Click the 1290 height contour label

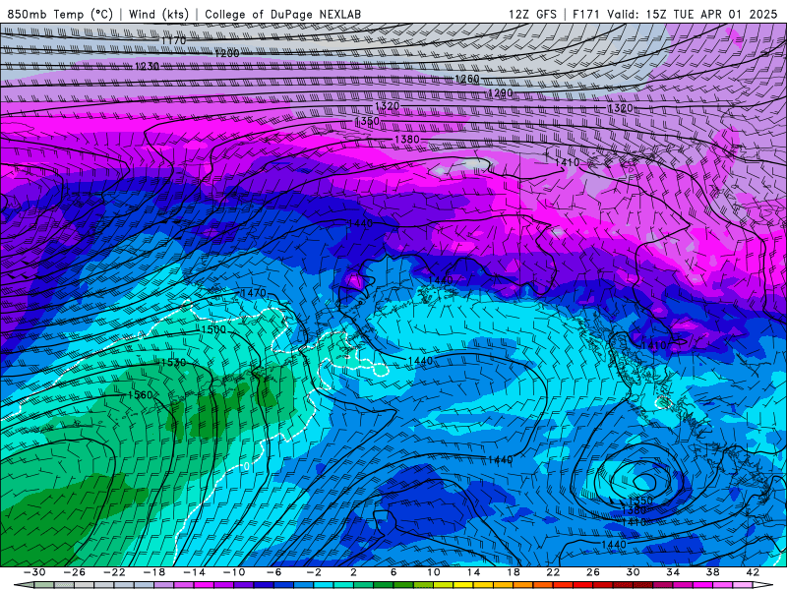coord(501,92)
